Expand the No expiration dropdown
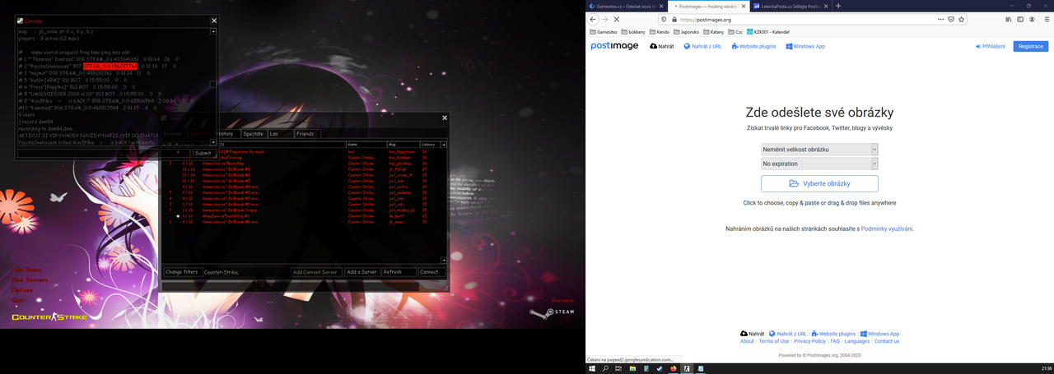The width and height of the screenshot is (1054, 374). (x=819, y=164)
